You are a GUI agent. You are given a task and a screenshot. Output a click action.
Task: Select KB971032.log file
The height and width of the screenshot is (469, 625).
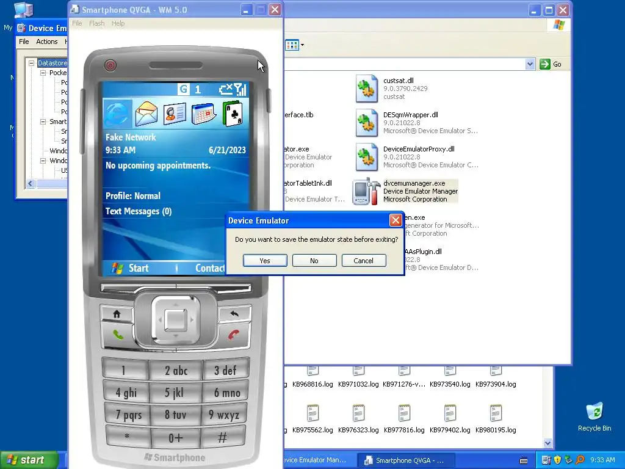[358, 377]
